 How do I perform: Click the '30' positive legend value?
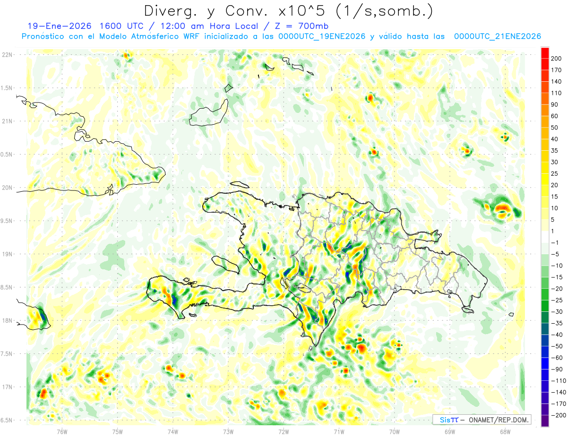(555, 162)
